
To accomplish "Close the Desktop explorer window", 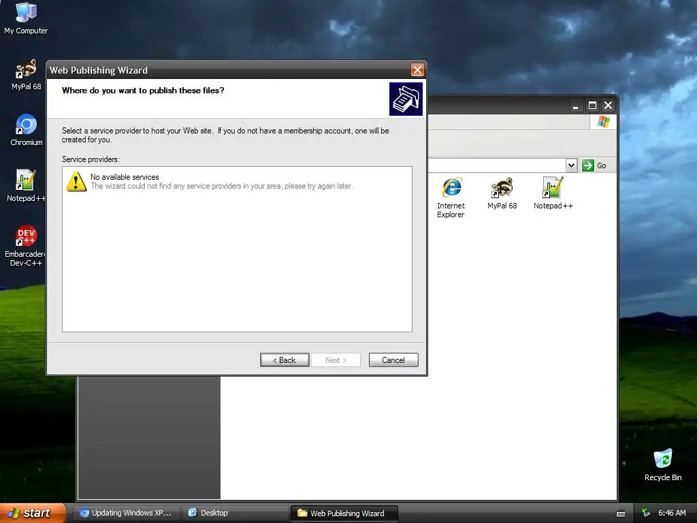I will click(608, 106).
